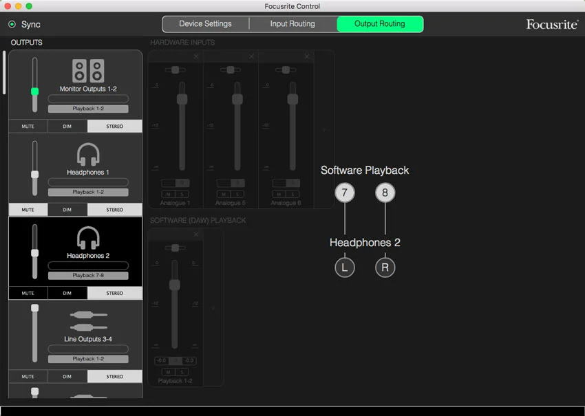Mute Headphones 2
This screenshot has width=585, height=416.
tap(28, 294)
